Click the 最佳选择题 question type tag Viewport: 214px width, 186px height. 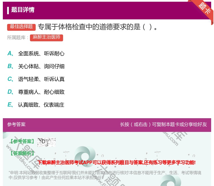[x=21, y=27]
